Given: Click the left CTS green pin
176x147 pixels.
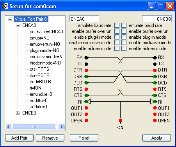Looking at the screenshot, I should [x=86, y=95].
